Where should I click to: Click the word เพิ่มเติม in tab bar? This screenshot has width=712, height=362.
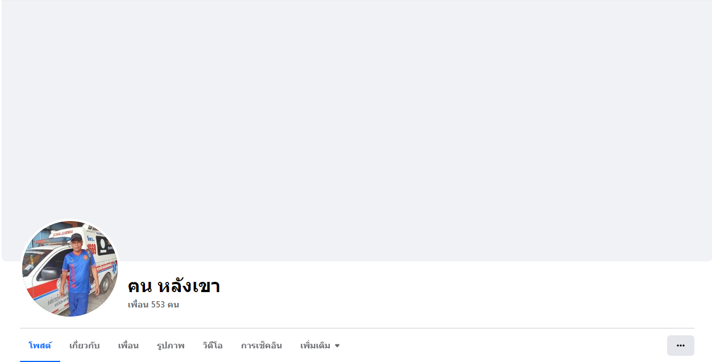[315, 346]
